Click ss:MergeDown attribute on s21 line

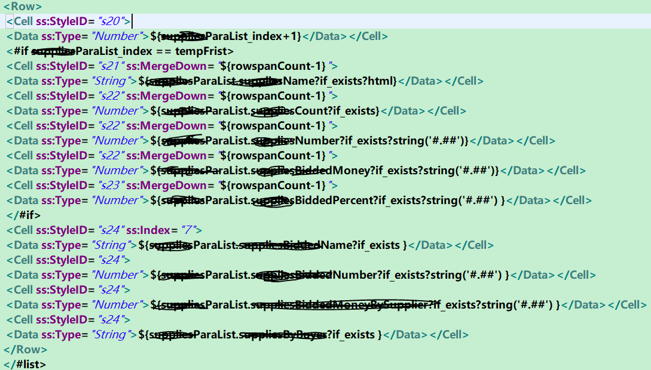point(167,66)
